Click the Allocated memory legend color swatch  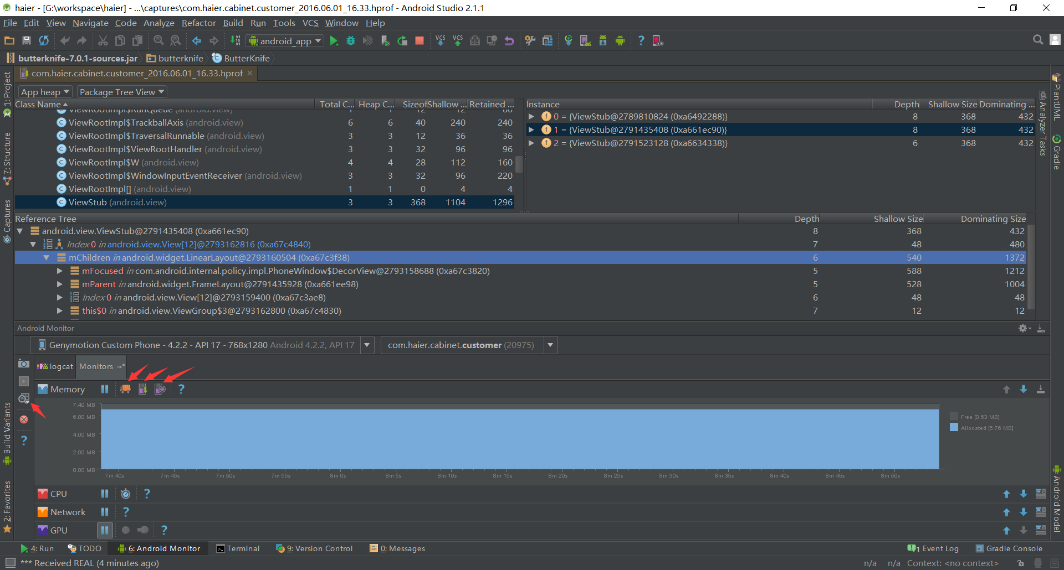(954, 428)
